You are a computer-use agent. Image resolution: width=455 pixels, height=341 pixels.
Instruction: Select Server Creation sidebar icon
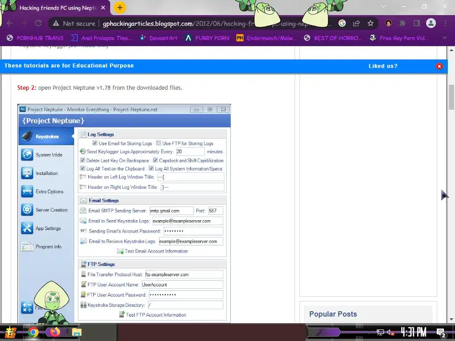[27, 210]
